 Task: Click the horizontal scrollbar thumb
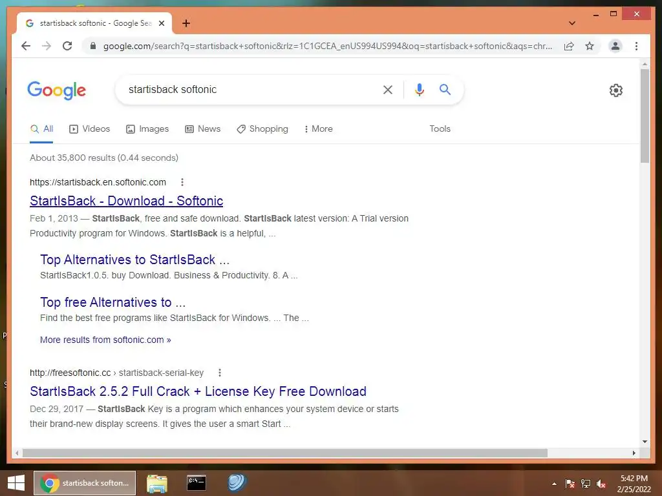(285, 453)
